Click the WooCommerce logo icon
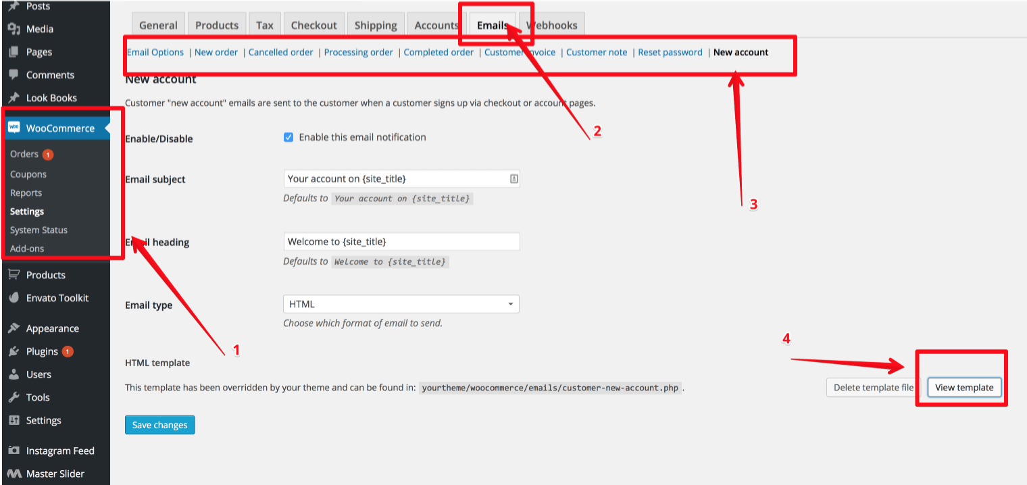 tap(14, 128)
